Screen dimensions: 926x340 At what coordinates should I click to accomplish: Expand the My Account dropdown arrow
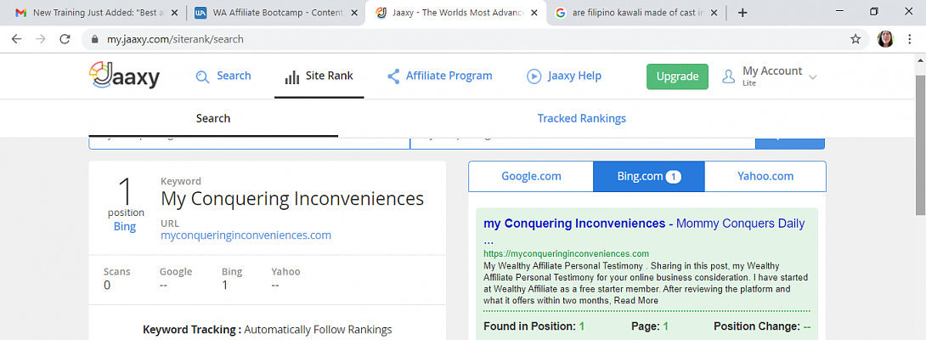tap(813, 77)
